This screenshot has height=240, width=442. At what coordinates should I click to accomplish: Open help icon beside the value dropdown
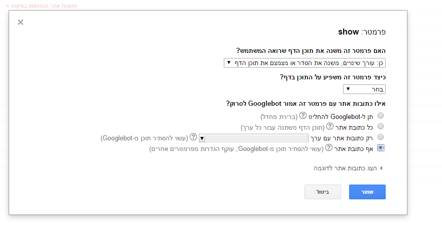[x=193, y=137]
